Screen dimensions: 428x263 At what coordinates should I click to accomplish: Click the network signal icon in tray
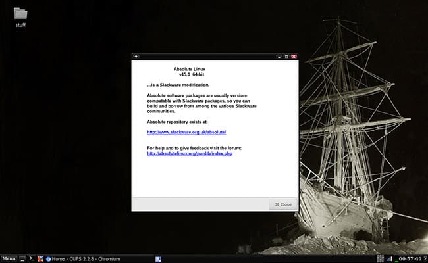click(x=388, y=258)
